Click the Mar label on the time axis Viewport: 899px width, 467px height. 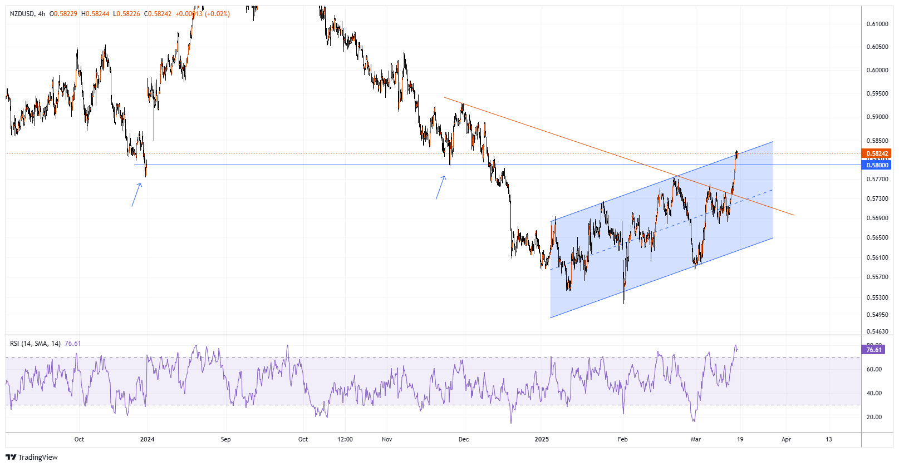tap(696, 439)
